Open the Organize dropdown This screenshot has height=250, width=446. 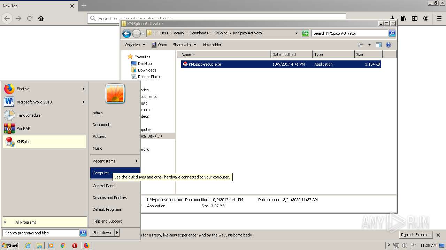(x=135, y=45)
